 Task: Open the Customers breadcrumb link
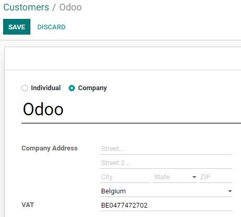point(26,7)
